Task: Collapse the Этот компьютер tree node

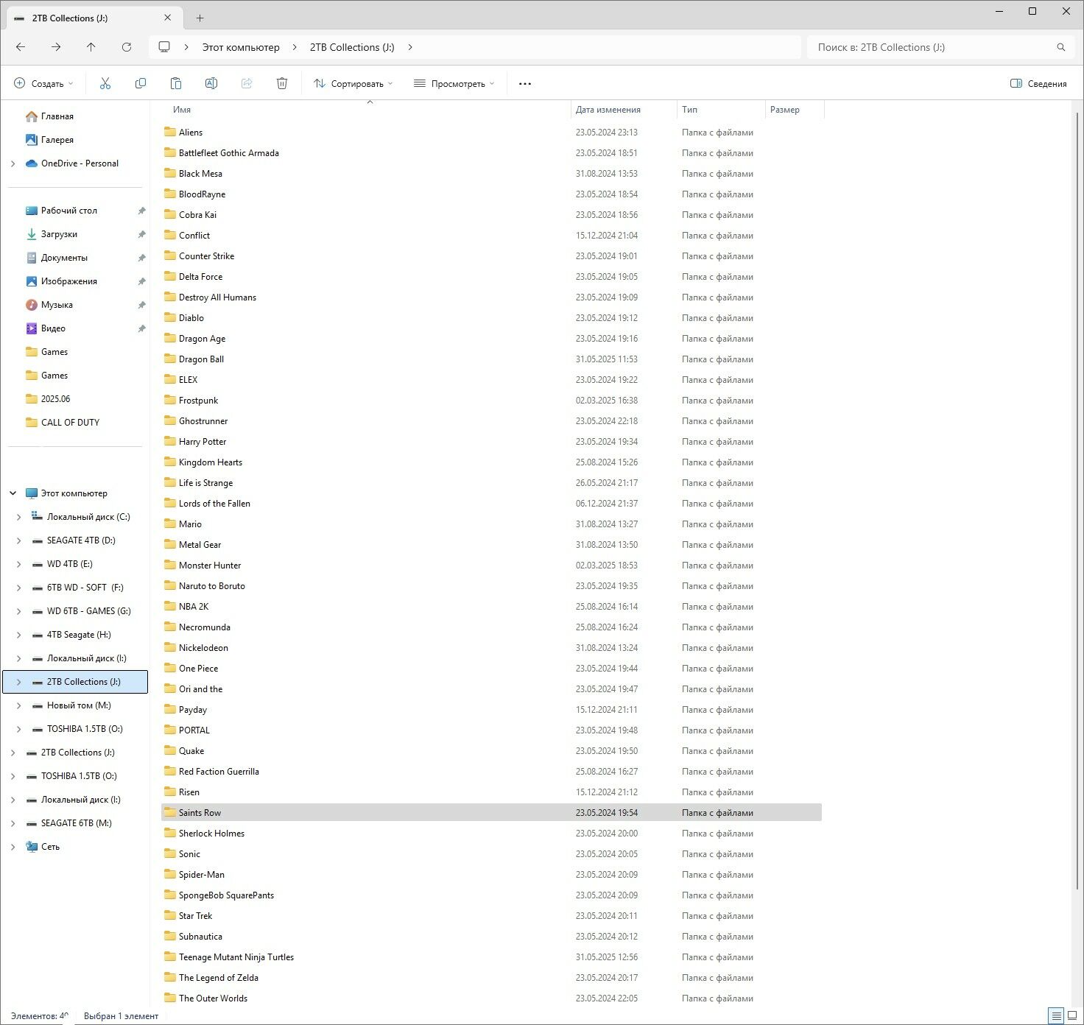Action: click(13, 493)
